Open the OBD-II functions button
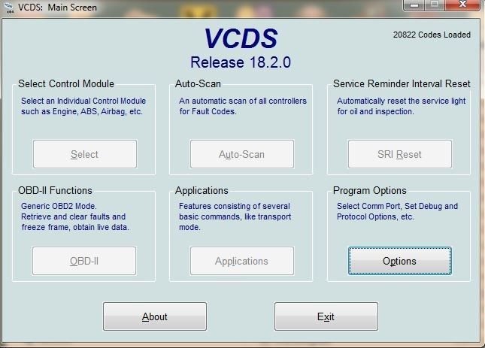The image size is (485, 348). [84, 261]
